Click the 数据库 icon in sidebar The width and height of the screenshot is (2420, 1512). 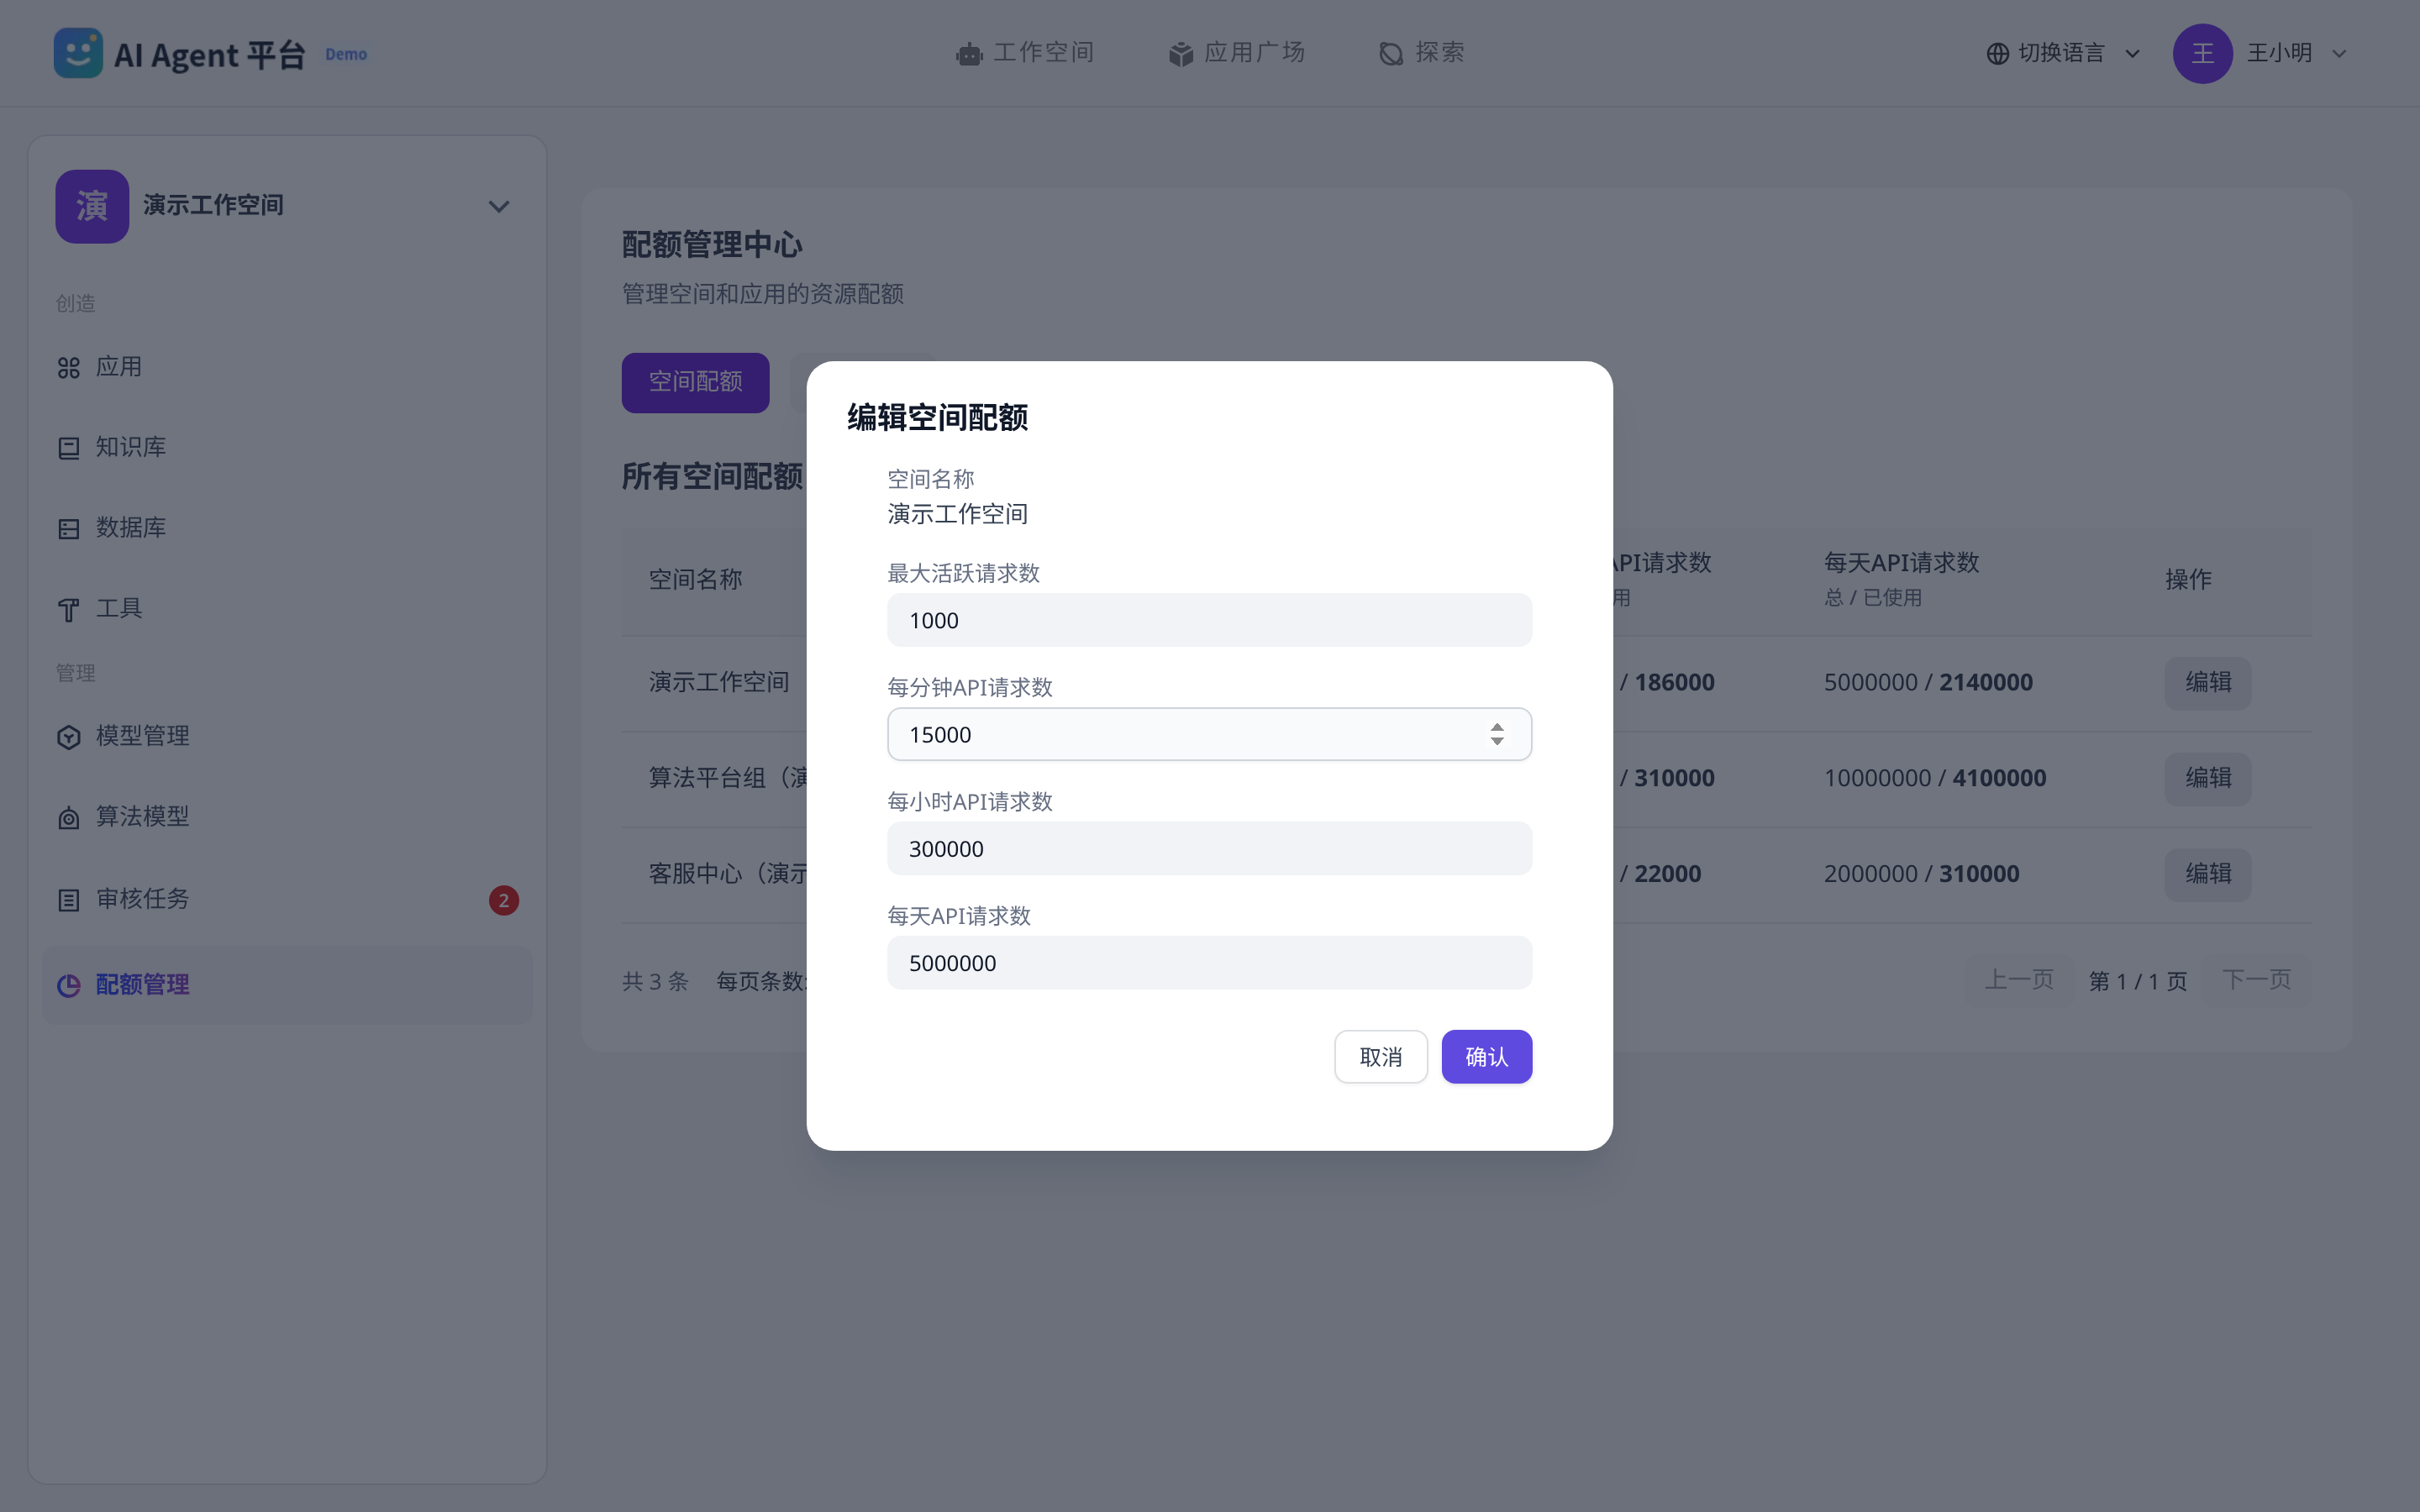69,529
